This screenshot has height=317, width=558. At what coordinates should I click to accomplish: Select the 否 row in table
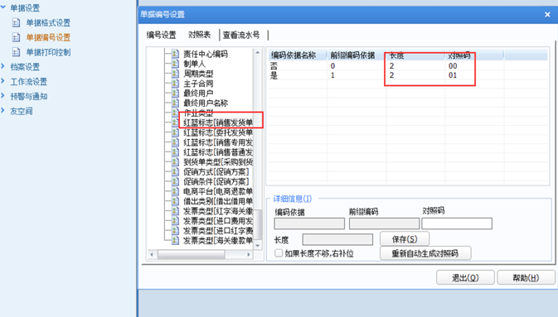[407, 65]
